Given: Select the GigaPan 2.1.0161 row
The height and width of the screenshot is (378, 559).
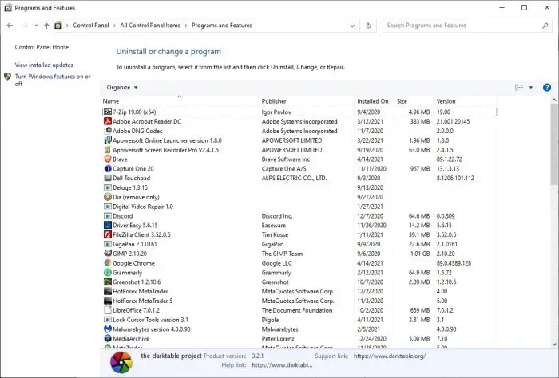Looking at the screenshot, I should coord(299,244).
